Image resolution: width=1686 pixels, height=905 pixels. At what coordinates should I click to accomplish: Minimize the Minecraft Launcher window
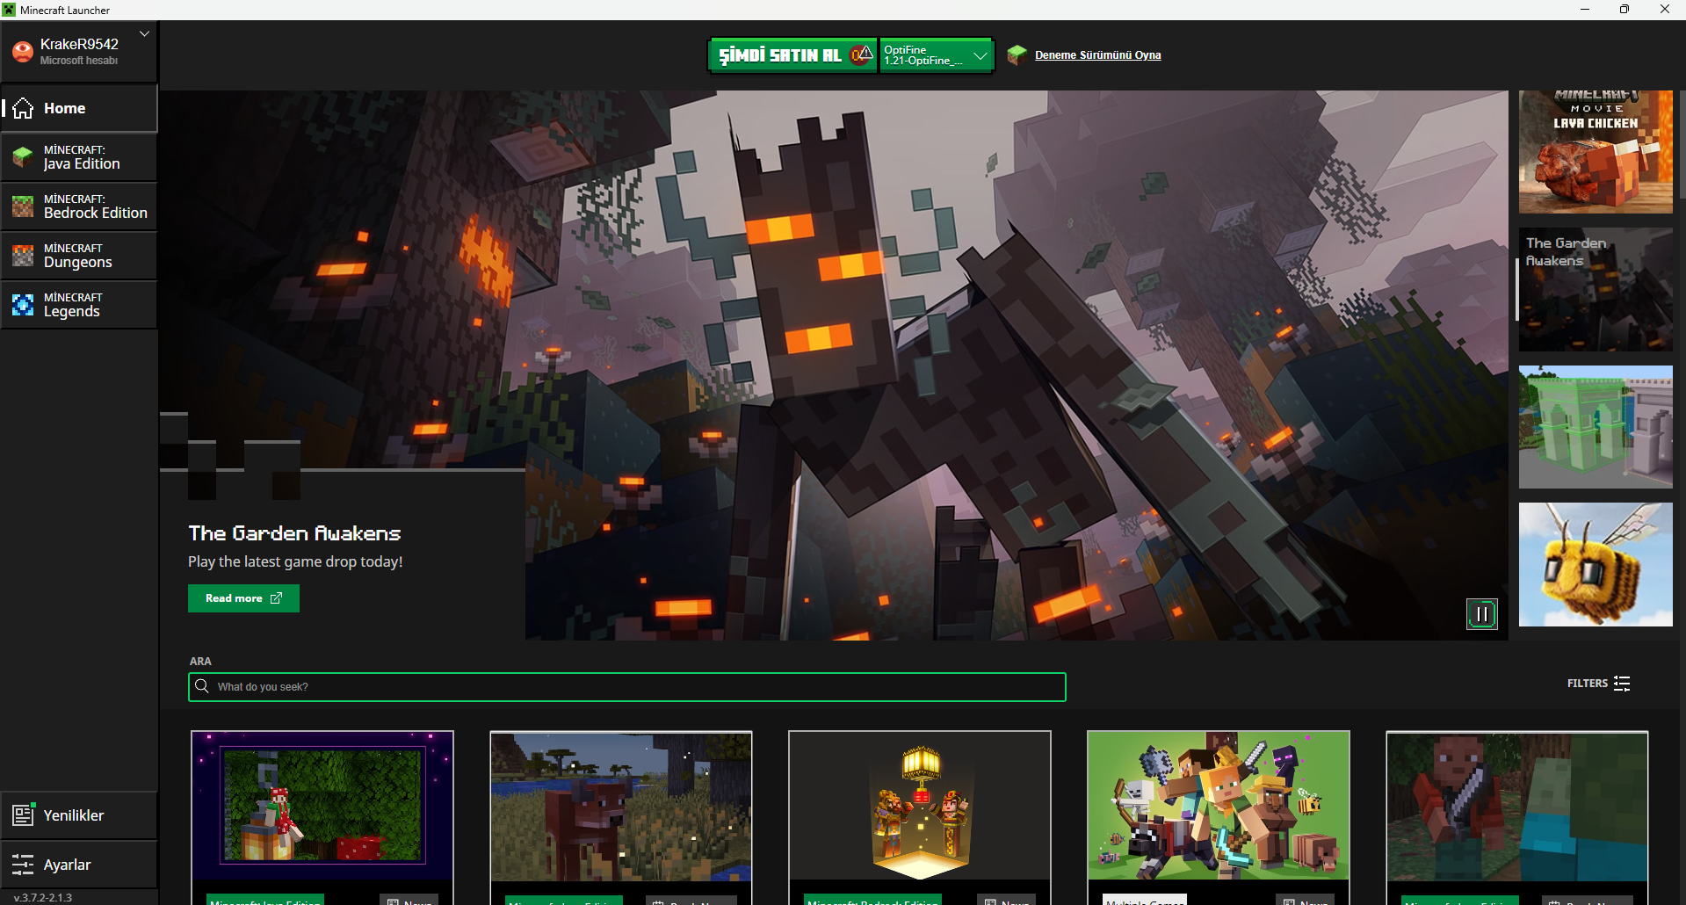point(1585,10)
